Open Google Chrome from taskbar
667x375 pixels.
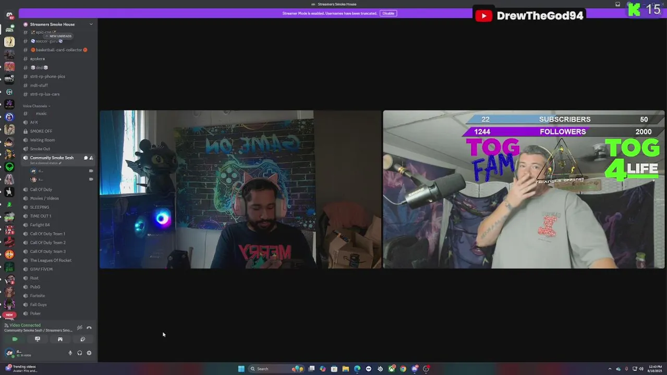click(x=403, y=369)
